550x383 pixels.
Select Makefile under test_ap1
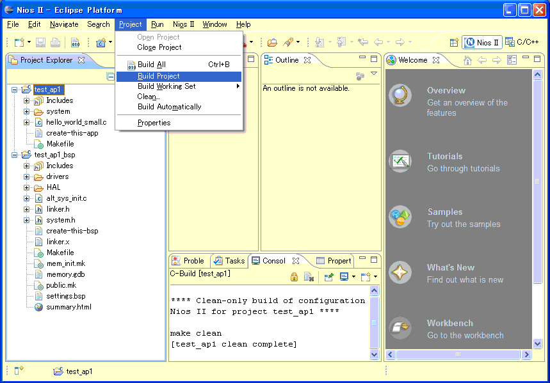coord(60,144)
